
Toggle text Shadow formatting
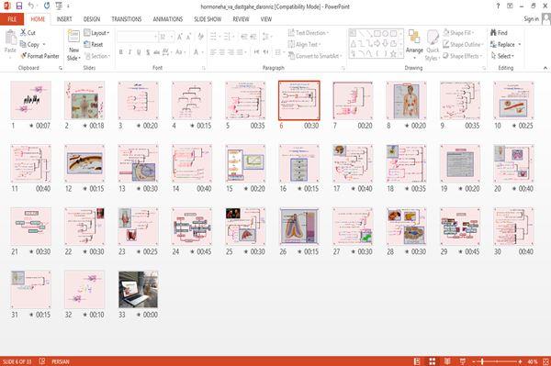[x=148, y=52]
